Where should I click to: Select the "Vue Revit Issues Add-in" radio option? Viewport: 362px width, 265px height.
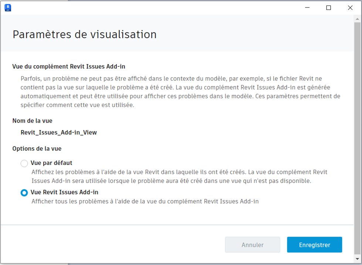coord(24,193)
